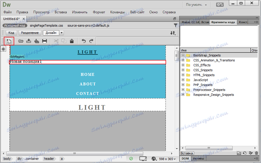Viewport: 261px width, 163px height.
Task: Click the new snippet folder icon
Action: tap(239, 153)
